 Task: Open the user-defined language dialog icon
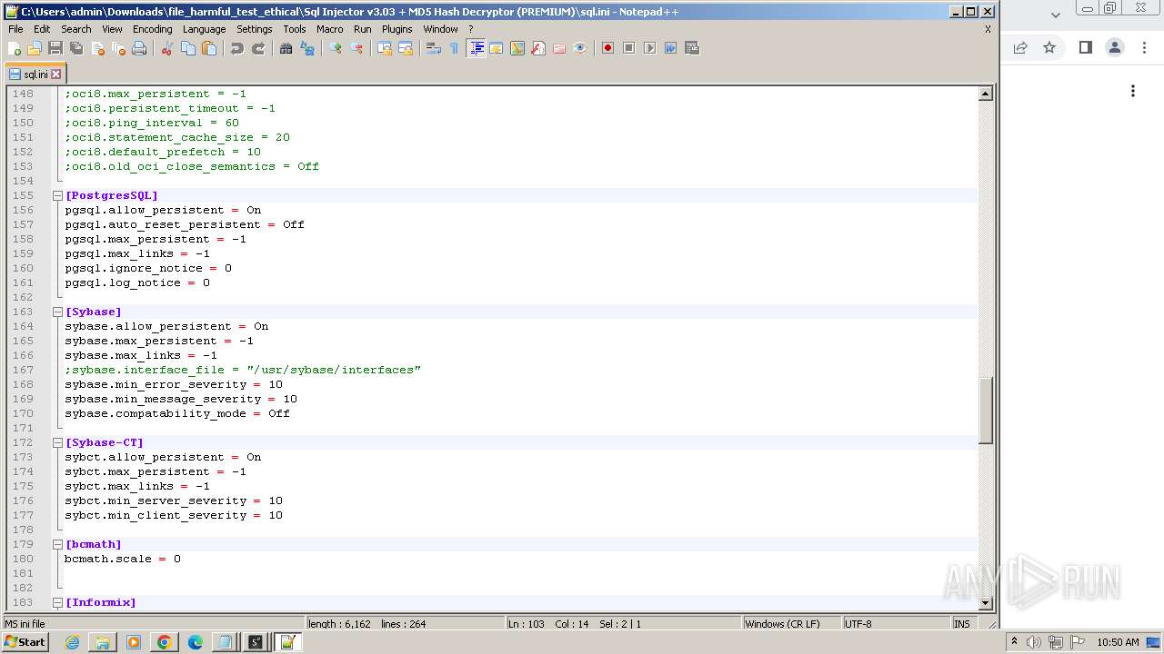[x=497, y=48]
